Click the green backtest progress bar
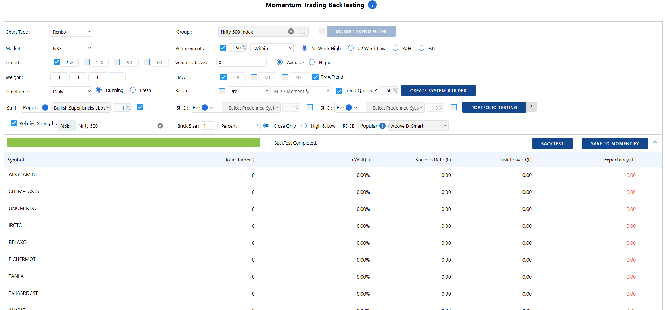The image size is (665, 310). pos(134,143)
